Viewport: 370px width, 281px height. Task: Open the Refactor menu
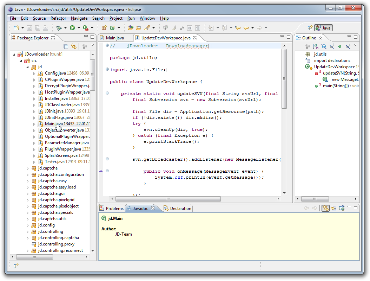tap(58, 18)
